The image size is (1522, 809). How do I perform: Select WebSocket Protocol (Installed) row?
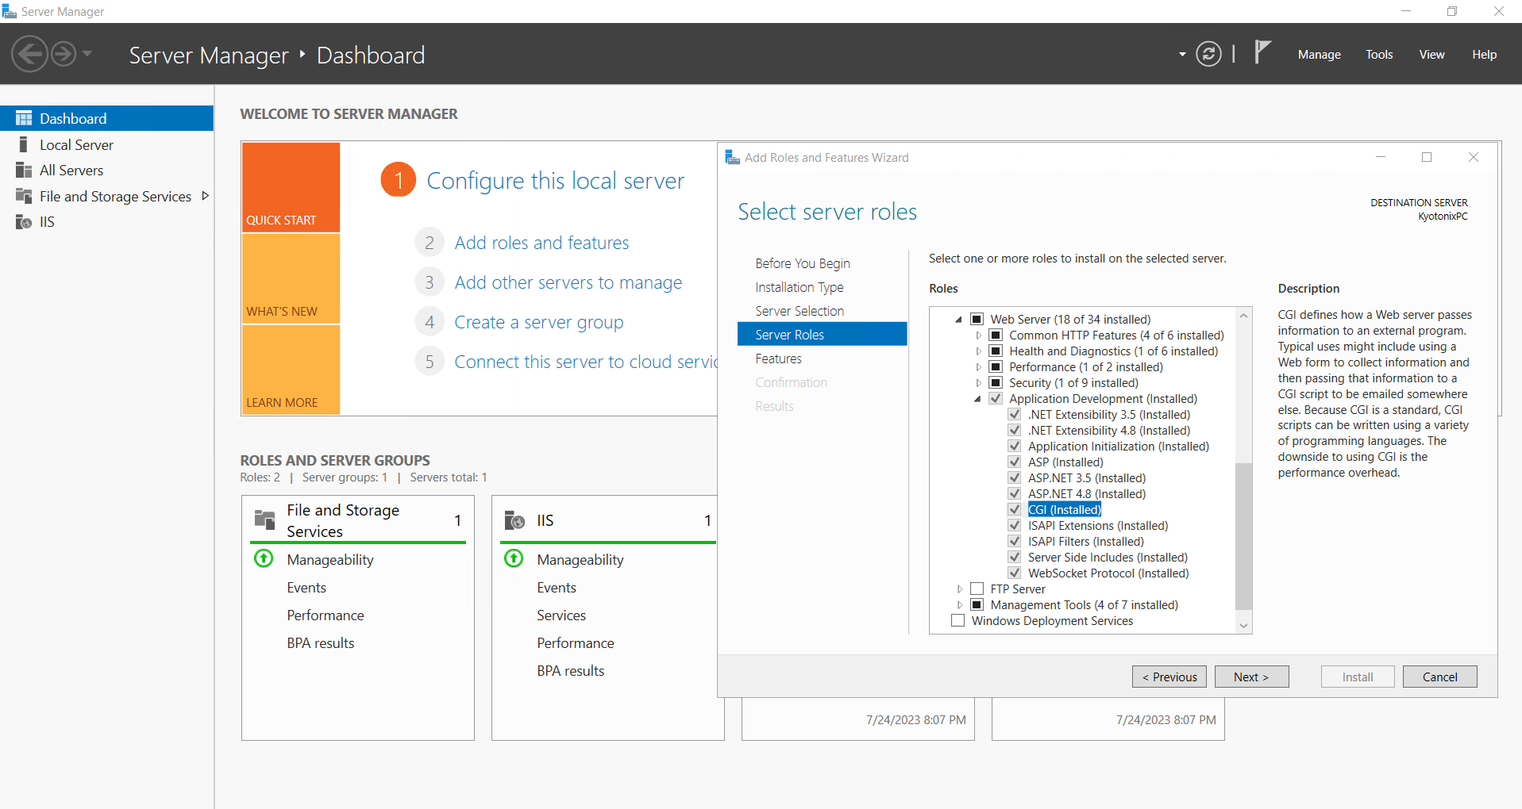pos(1108,573)
